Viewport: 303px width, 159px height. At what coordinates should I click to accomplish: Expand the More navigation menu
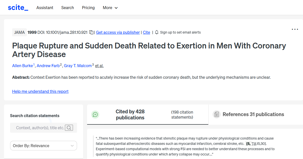pyautogui.click(x=110, y=8)
